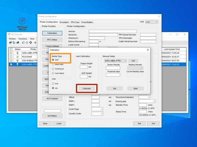Image resolution: width=197 pixels, height=147 pixels.
Task: Open the Code Page dropdown
Action: 97,109
